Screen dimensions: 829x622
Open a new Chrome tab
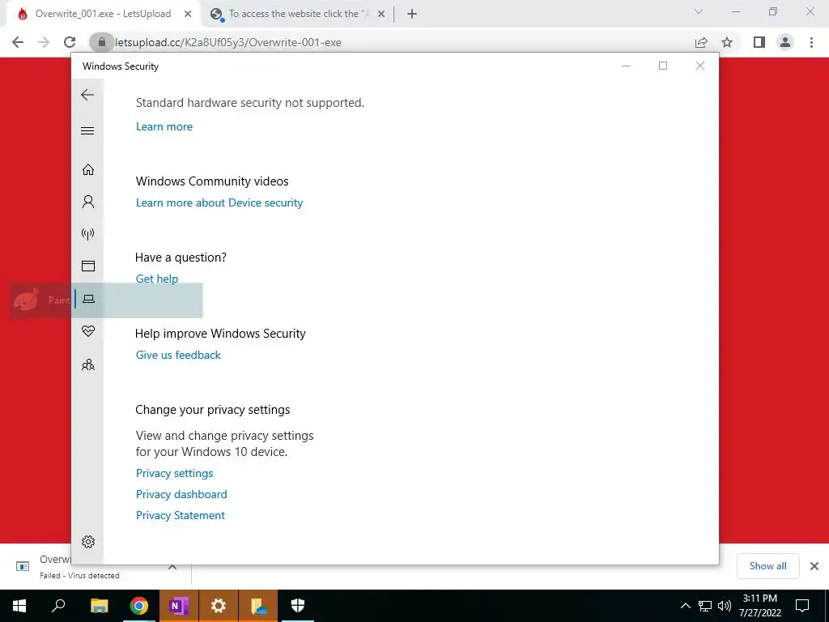(x=412, y=15)
